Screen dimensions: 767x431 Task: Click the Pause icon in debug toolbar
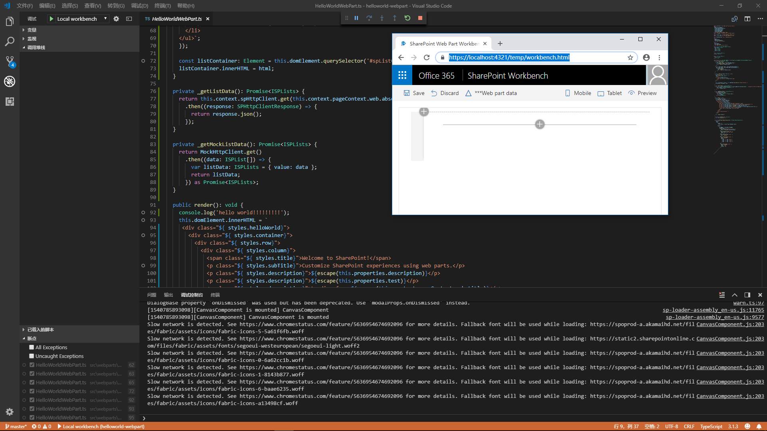356,18
